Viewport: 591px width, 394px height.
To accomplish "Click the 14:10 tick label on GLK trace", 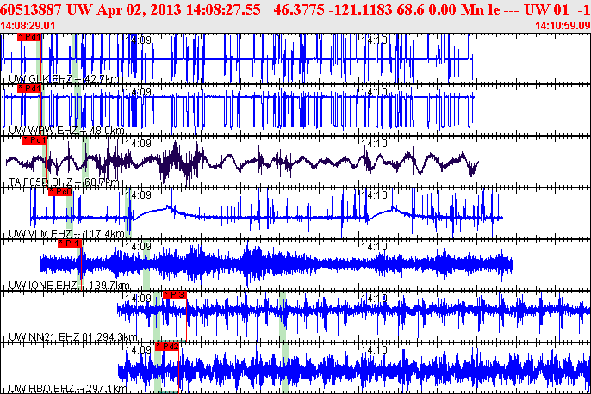I will click(374, 40).
